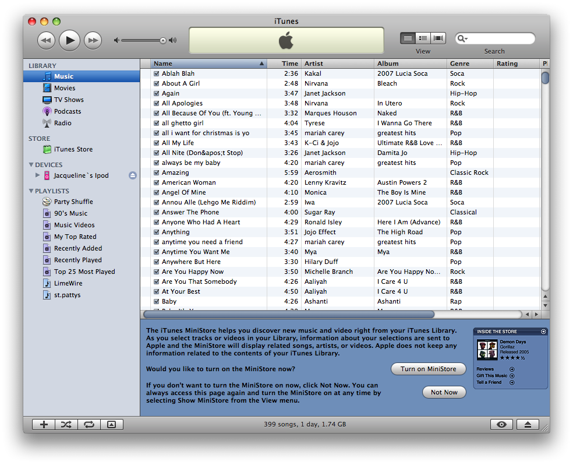
Task: Skip forward to next track
Action: click(x=93, y=40)
